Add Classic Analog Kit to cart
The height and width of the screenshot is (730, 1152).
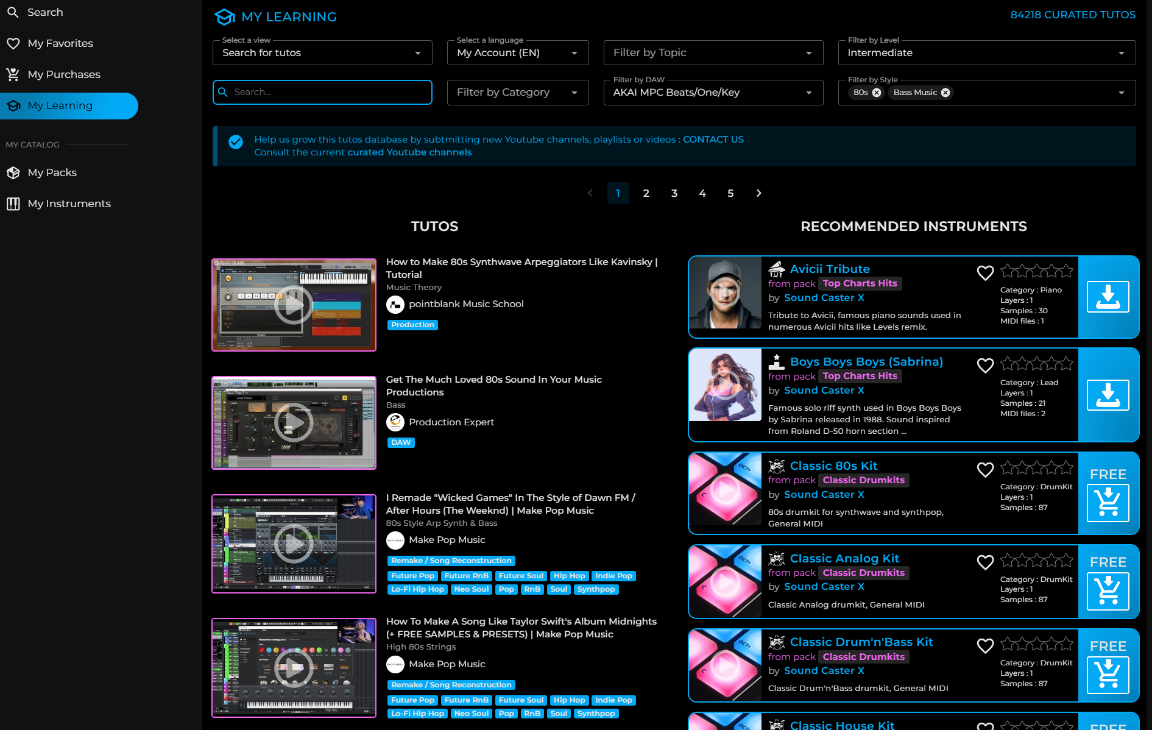point(1108,591)
